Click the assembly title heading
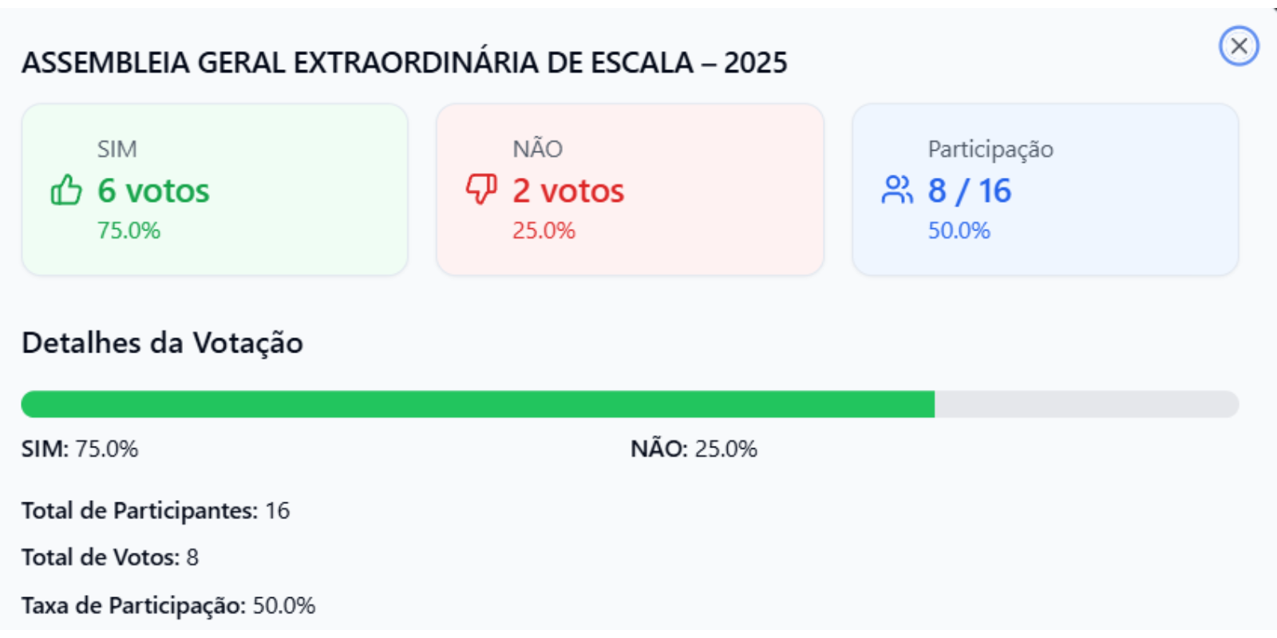The height and width of the screenshot is (638, 1277). 404,63
